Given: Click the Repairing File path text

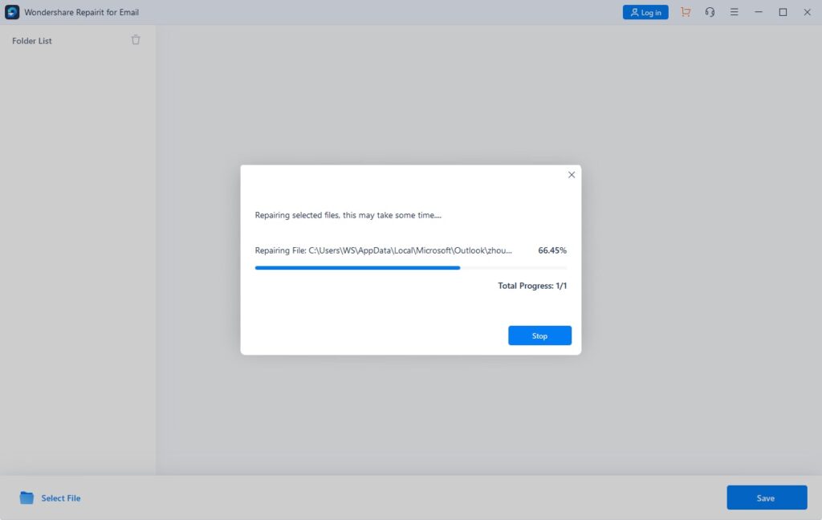Looking at the screenshot, I should (383, 250).
